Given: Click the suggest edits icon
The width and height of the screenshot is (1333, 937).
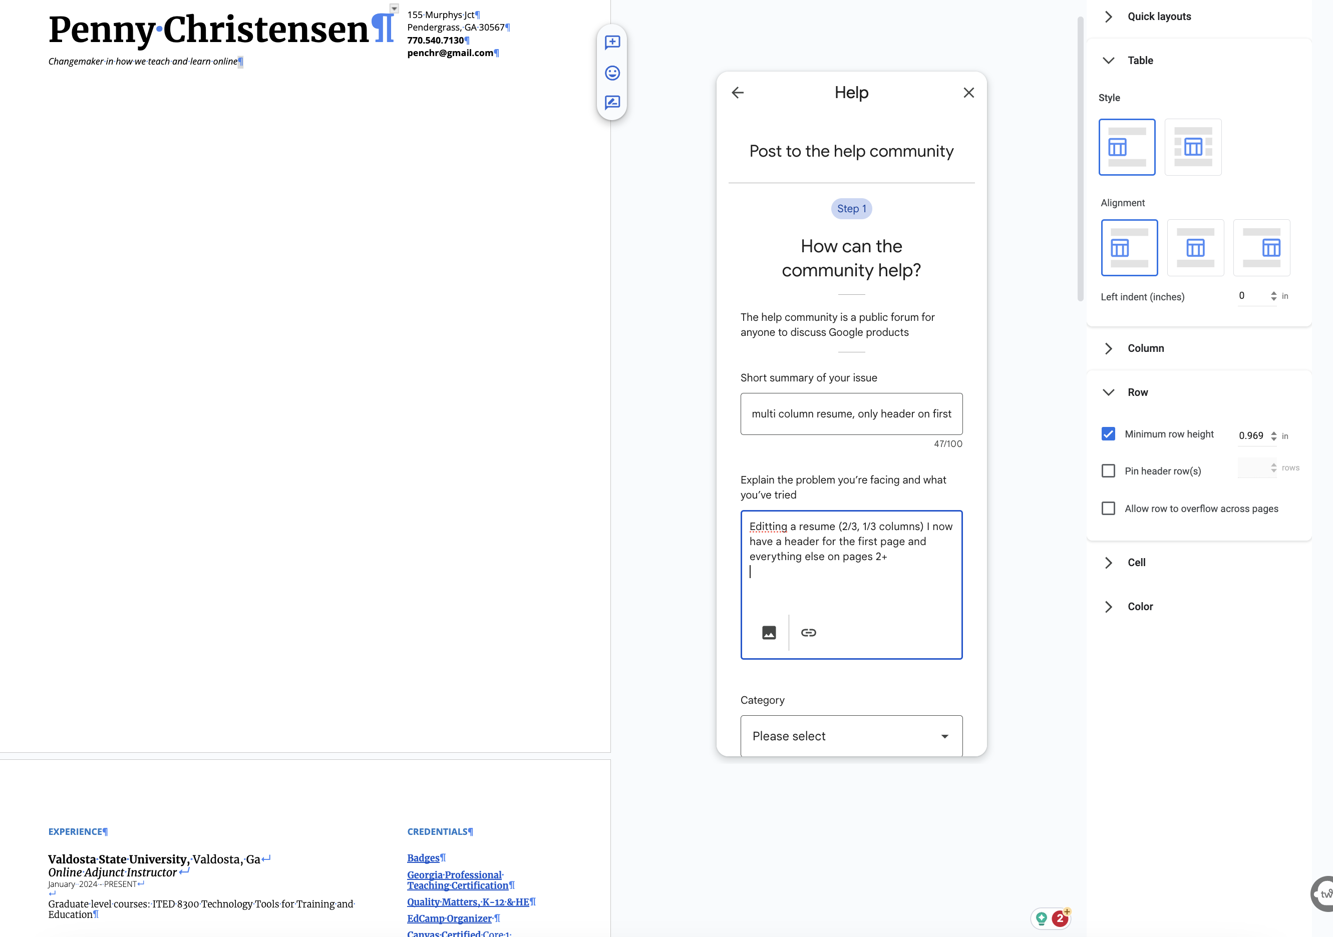Looking at the screenshot, I should point(612,103).
